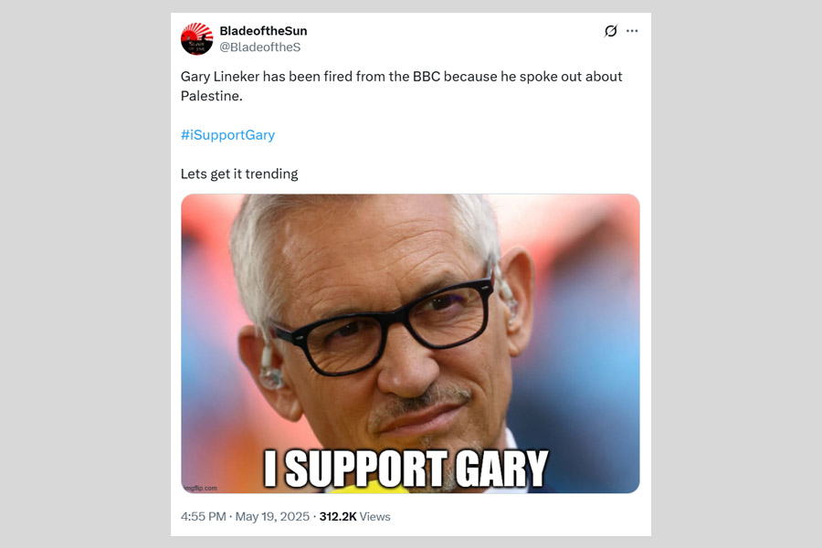Open the BladeoftheSun display name link
Image resolution: width=822 pixels, height=548 pixels.
click(263, 31)
